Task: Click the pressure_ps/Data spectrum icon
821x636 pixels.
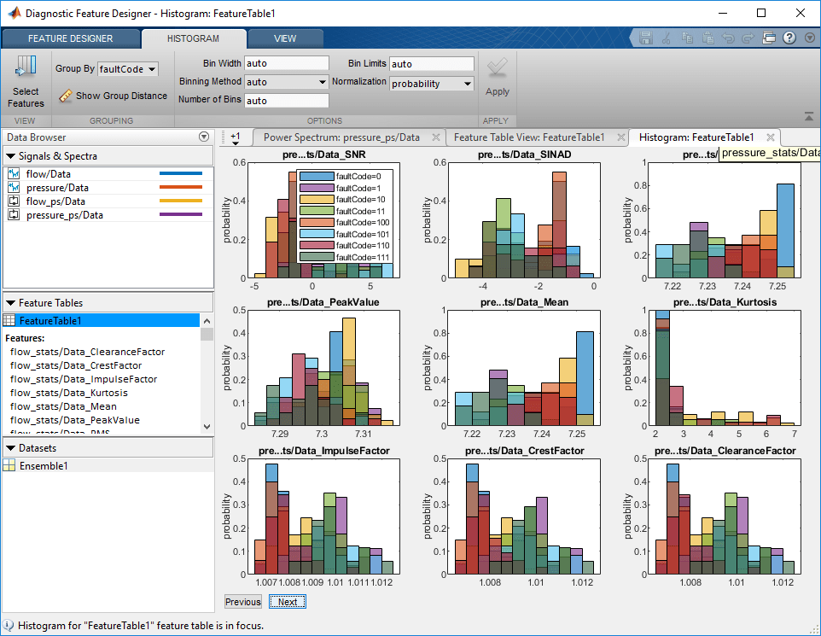Action: [14, 215]
